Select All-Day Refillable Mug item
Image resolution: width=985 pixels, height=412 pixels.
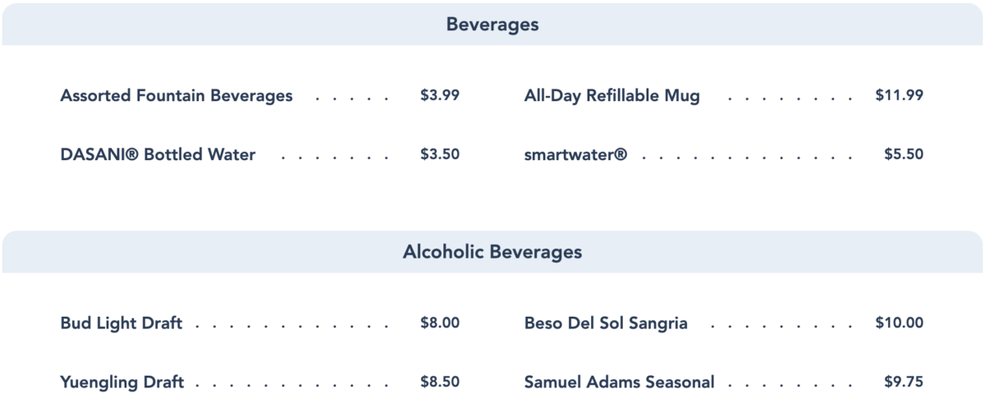pyautogui.click(x=612, y=96)
